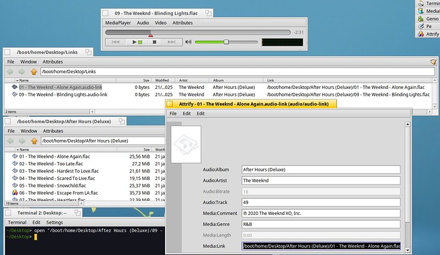Open the Audio menu in MediaPlayer
The height and width of the screenshot is (255, 440).
coord(143,23)
